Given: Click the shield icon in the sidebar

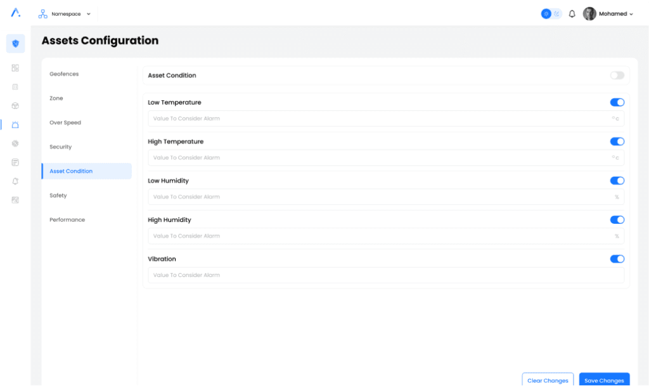Looking at the screenshot, I should pos(15,44).
